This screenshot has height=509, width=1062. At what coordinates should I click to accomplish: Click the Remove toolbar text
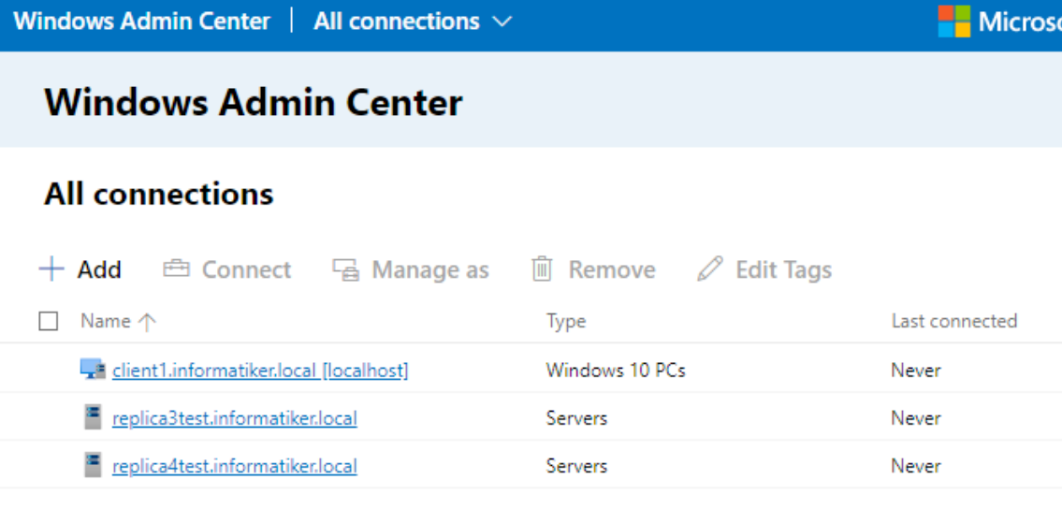tap(612, 270)
